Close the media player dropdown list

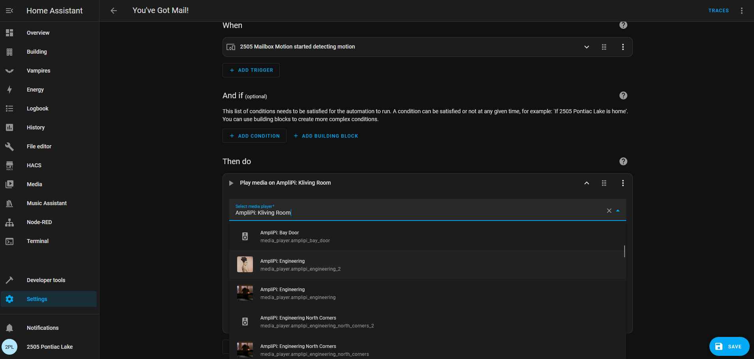(x=618, y=211)
